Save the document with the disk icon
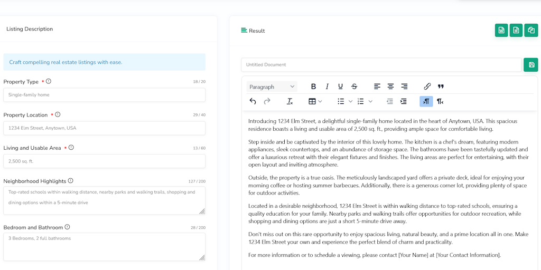 531,65
